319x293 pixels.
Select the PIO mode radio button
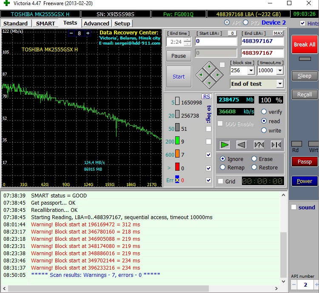click(x=245, y=23)
